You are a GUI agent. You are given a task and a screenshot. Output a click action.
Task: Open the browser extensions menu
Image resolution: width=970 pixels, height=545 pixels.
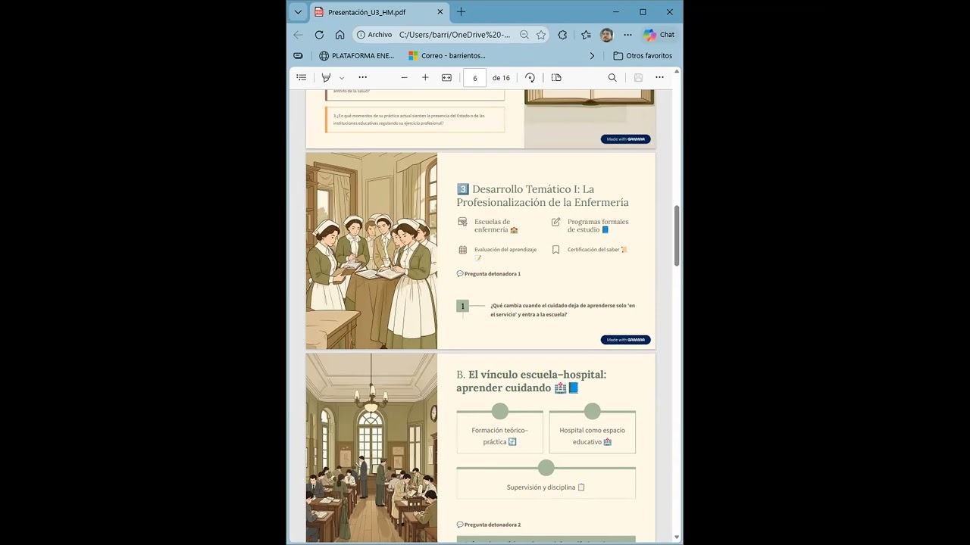click(562, 35)
